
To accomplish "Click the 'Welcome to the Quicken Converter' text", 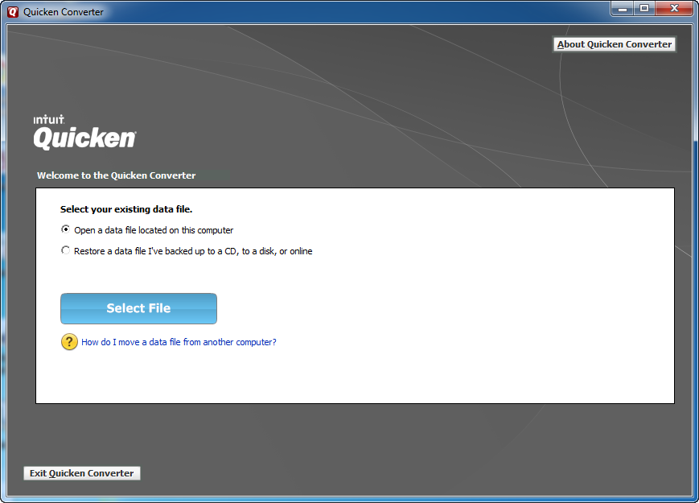I will pyautogui.click(x=117, y=175).
